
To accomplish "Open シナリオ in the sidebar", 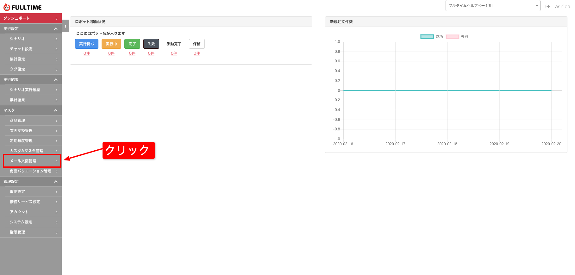I will pyautogui.click(x=31, y=39).
